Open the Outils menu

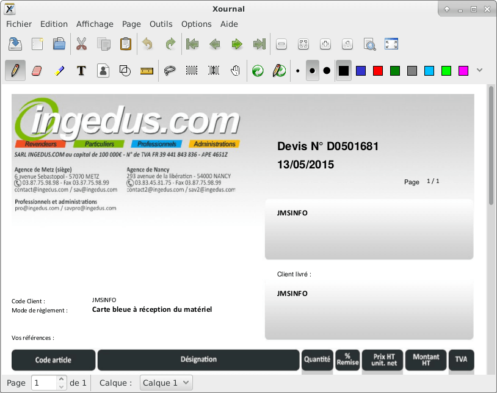(161, 24)
